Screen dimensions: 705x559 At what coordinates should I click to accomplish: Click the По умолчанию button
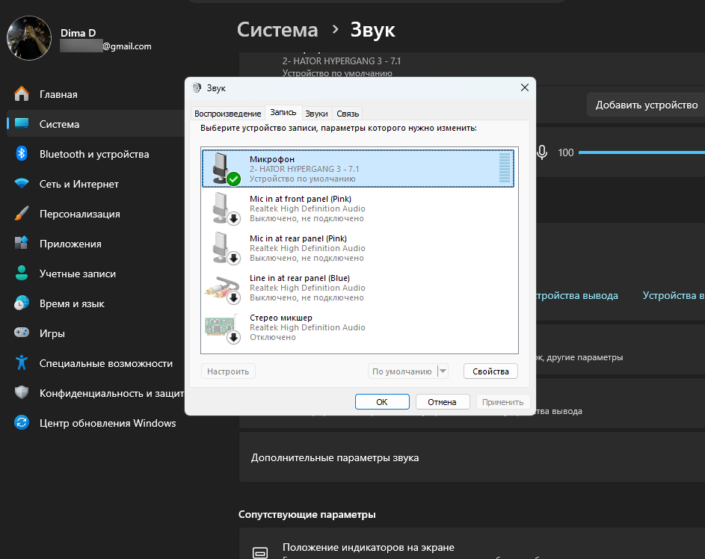[402, 371]
